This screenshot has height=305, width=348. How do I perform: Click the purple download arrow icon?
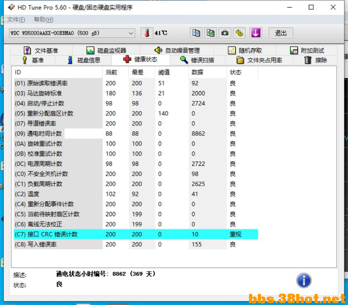point(256,33)
